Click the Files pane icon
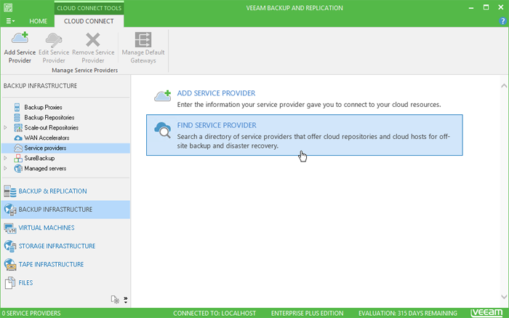This screenshot has height=318, width=509. (x=9, y=283)
